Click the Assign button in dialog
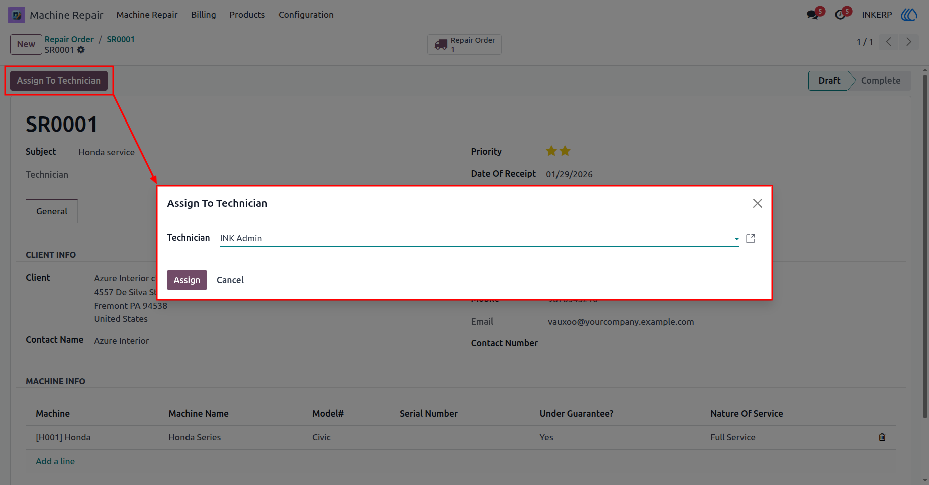 tap(187, 280)
